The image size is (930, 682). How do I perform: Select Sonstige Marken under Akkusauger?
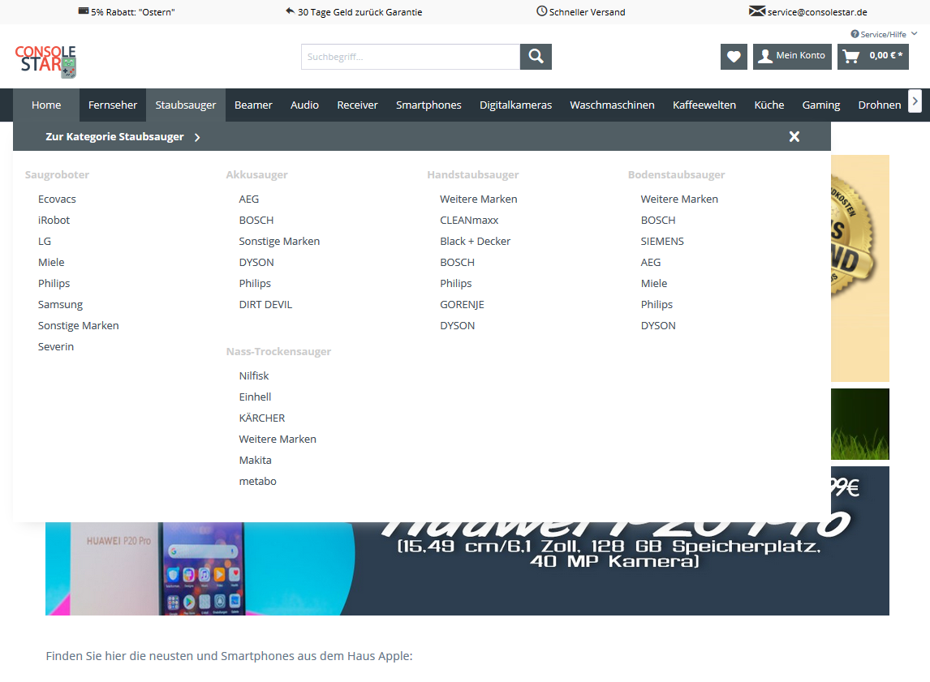[x=279, y=241]
